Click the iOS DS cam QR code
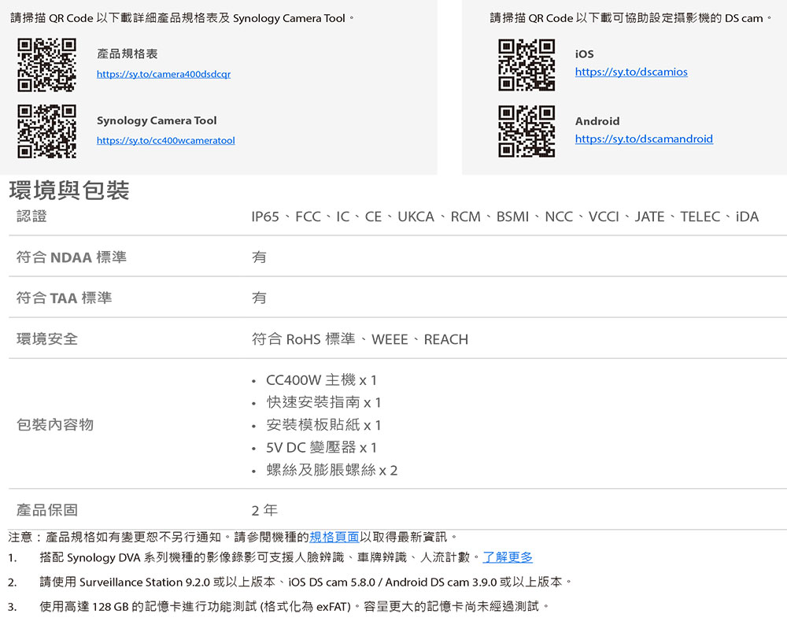Screen dimensions: 787x625 pos(527,65)
